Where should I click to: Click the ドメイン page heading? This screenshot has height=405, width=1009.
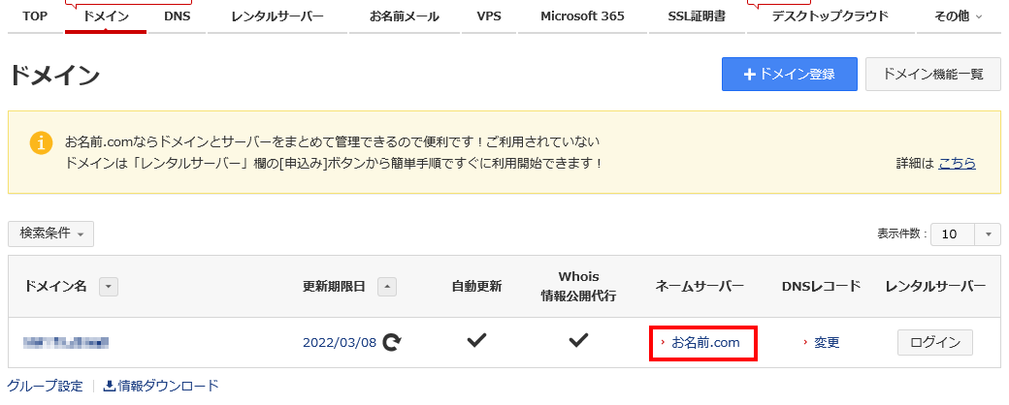[x=54, y=76]
